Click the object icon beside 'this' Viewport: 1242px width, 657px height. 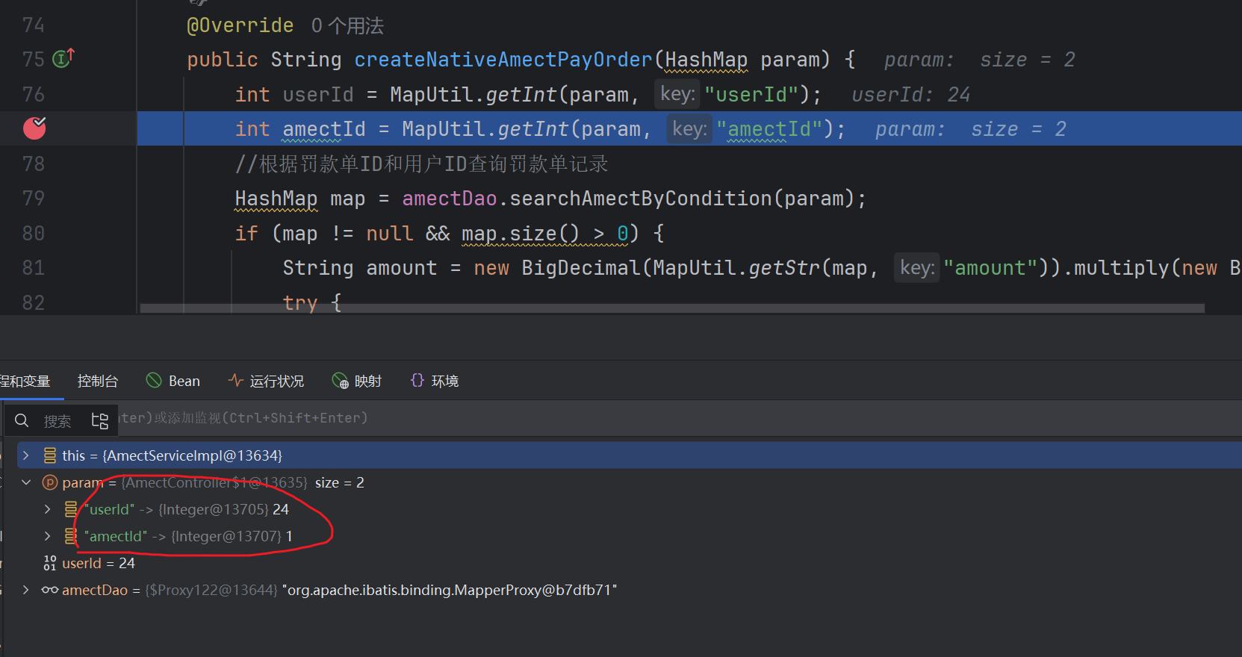(50, 455)
